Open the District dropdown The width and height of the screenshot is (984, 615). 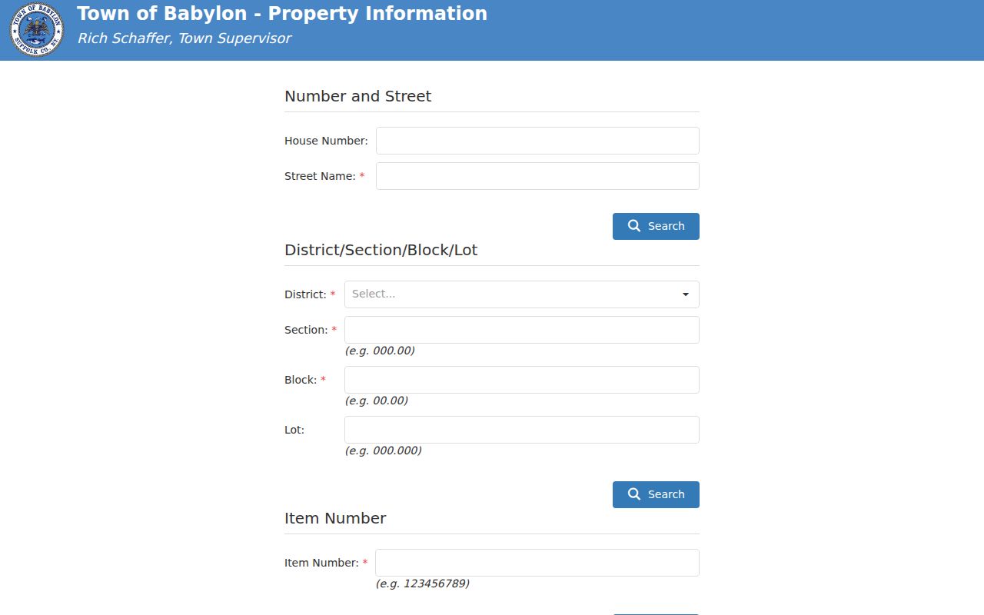tap(522, 294)
